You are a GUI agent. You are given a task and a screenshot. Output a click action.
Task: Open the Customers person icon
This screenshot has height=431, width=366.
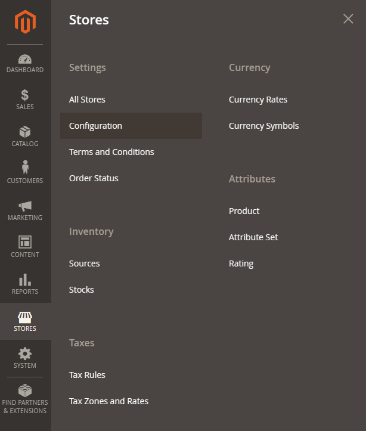click(x=25, y=168)
